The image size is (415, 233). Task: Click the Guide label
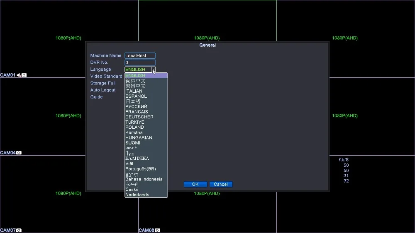[x=96, y=97]
